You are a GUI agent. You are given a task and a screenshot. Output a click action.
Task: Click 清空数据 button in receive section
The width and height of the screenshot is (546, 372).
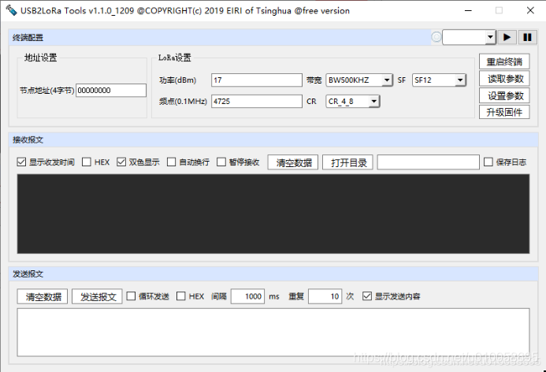coord(293,162)
